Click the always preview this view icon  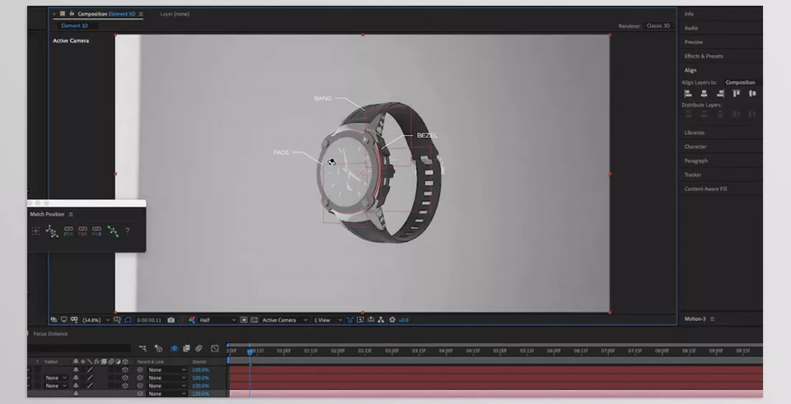53,320
